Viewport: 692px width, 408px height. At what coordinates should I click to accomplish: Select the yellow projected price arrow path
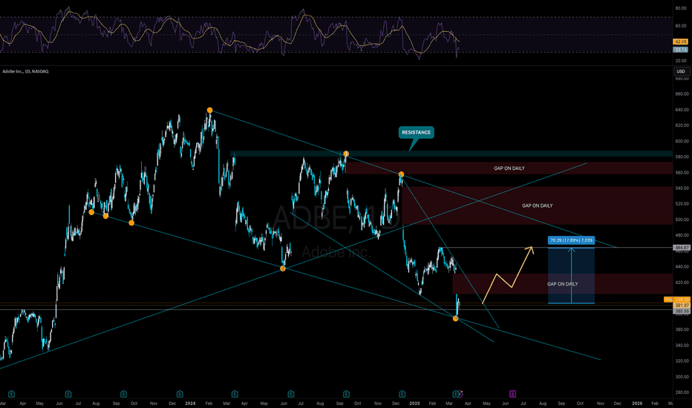click(512, 286)
